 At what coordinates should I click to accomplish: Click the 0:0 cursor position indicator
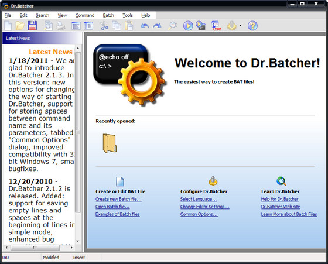[6, 258]
